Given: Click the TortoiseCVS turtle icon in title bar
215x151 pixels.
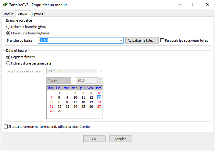Looking at the screenshot, I should coord(5,5).
